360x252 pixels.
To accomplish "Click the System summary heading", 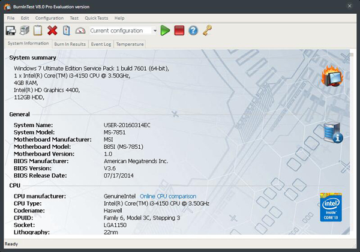I will pos(32,58).
